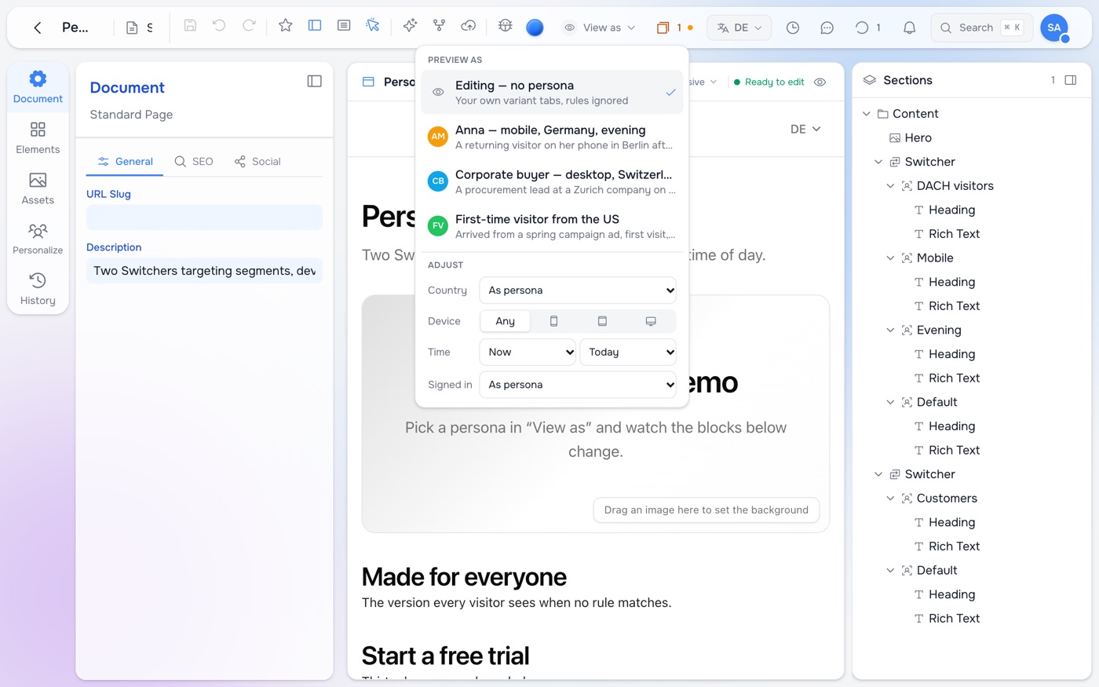Select the desktop device option
The width and height of the screenshot is (1099, 687).
coord(651,321)
